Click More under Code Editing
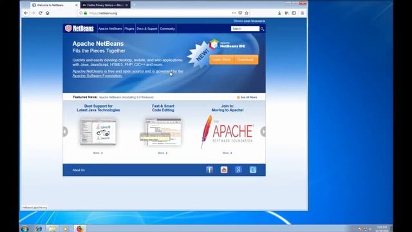Image resolution: width=412 pixels, height=232 pixels. tap(162, 153)
